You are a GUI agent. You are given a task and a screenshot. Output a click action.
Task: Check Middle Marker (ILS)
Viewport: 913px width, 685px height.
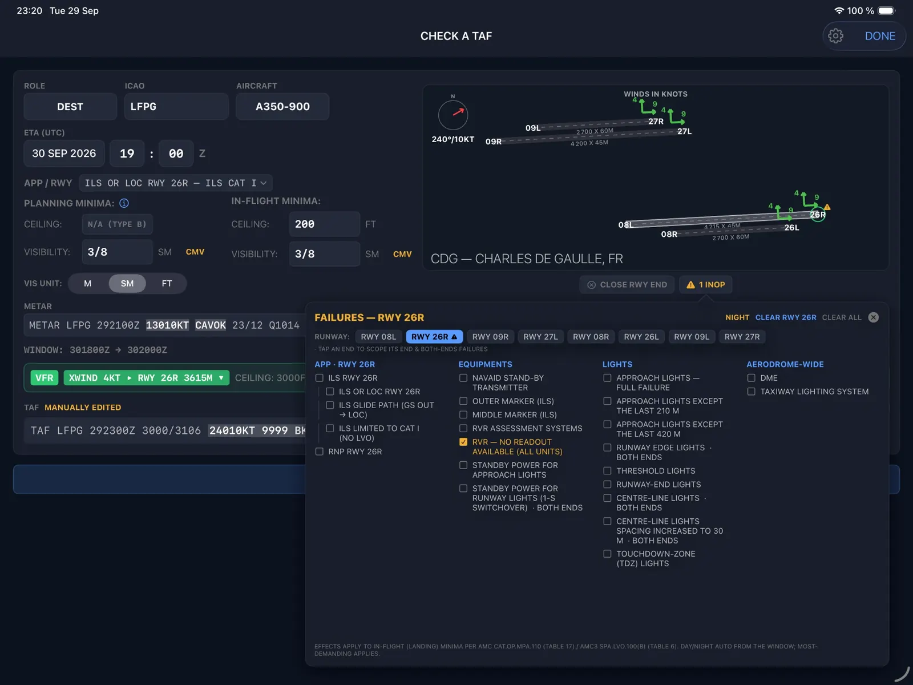(x=463, y=415)
